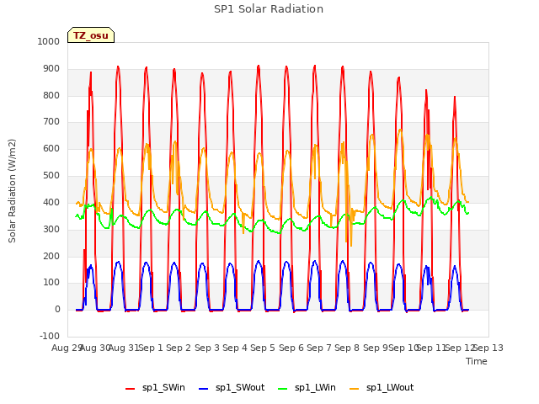Click the Sep 6 x-axis date label

pyautogui.click(x=291, y=348)
